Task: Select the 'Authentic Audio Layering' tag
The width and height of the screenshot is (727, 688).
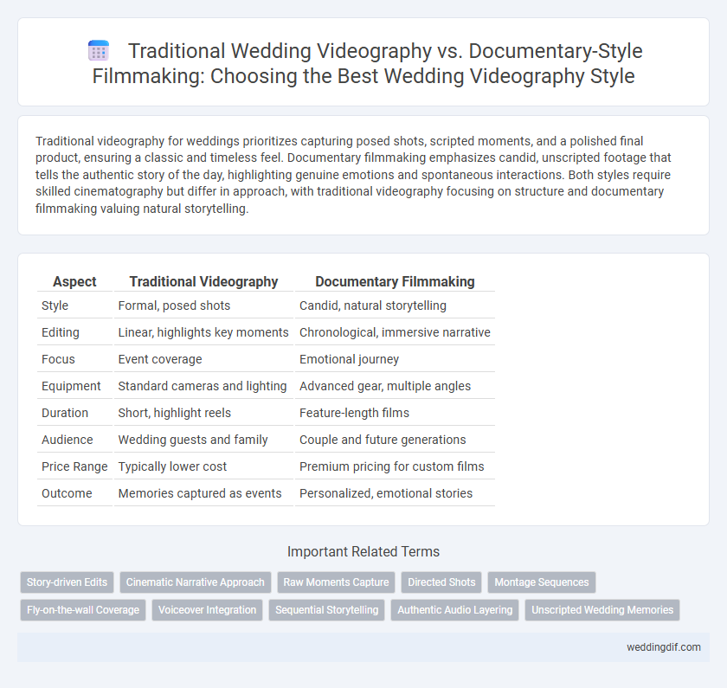Action: pyautogui.click(x=455, y=610)
